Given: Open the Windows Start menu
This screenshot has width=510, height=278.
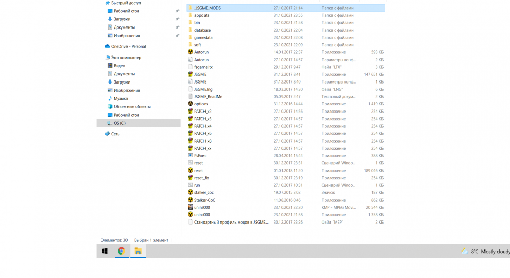Looking at the screenshot, I should click(x=105, y=251).
